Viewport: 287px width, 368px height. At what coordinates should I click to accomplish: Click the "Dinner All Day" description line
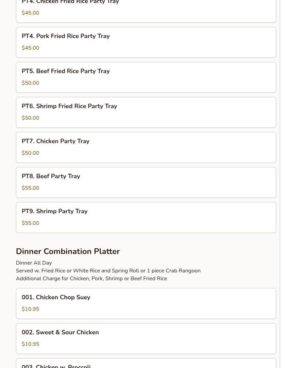tap(34, 263)
